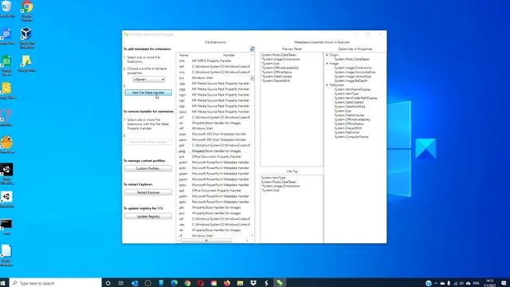Open the notification center icon
The image size is (510, 287).
(504, 284)
